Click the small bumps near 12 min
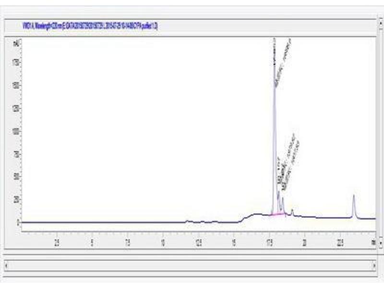Image resolution: width=384 pixels, height=288 pixels. [188, 221]
